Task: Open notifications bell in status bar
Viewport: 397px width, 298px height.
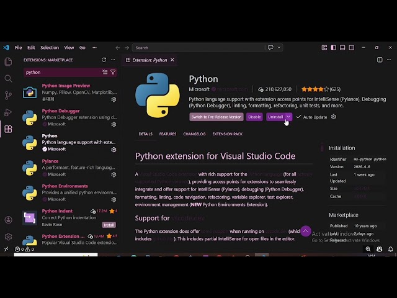Action: point(390,249)
